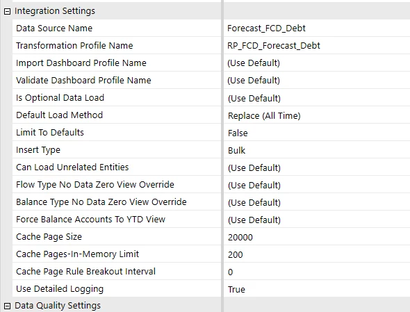The width and height of the screenshot is (410, 312).
Task: Change Force Balance Accounts To YTD View value
Action: [x=317, y=220]
